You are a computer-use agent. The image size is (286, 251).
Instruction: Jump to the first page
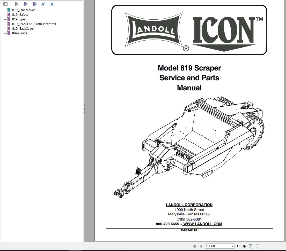pyautogui.click(x=194, y=246)
